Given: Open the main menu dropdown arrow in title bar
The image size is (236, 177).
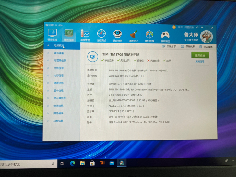Looking at the screenshot, I should pos(202,27).
